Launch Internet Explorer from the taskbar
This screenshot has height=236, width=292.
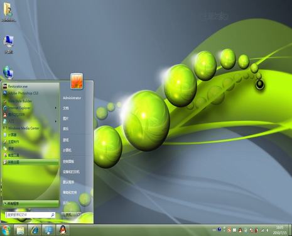35,230
